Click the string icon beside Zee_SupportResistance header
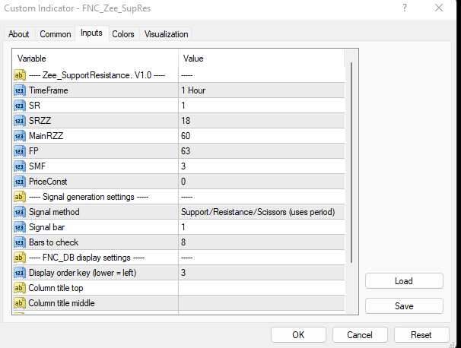The height and width of the screenshot is (348, 461). (20, 75)
